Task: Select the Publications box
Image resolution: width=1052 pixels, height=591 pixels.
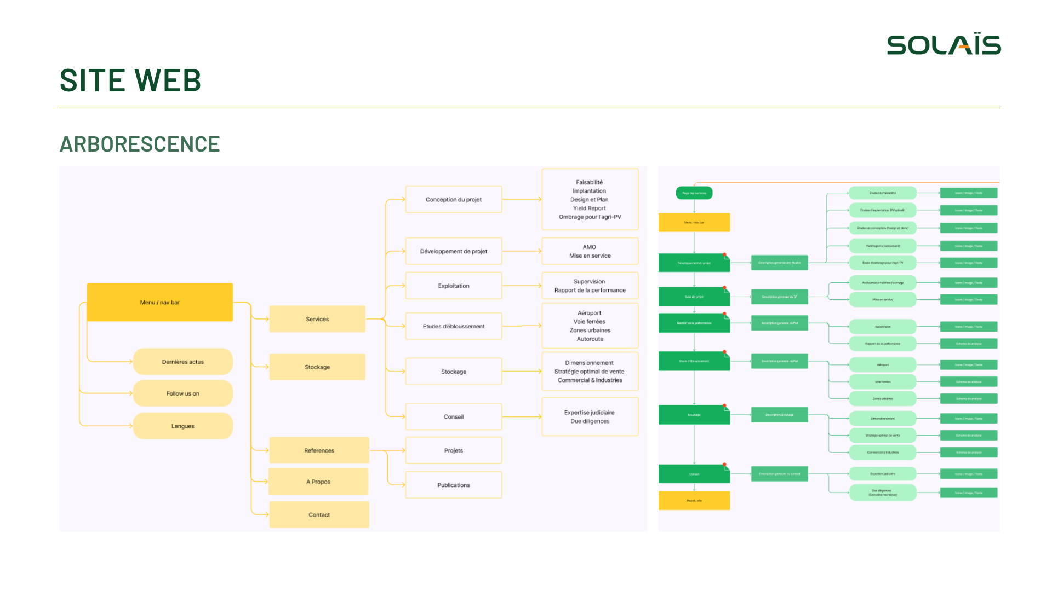Action: [453, 485]
